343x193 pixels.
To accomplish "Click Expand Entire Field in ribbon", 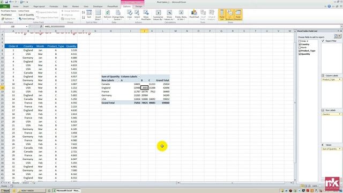I will pyautogui.click(x=47, y=12).
